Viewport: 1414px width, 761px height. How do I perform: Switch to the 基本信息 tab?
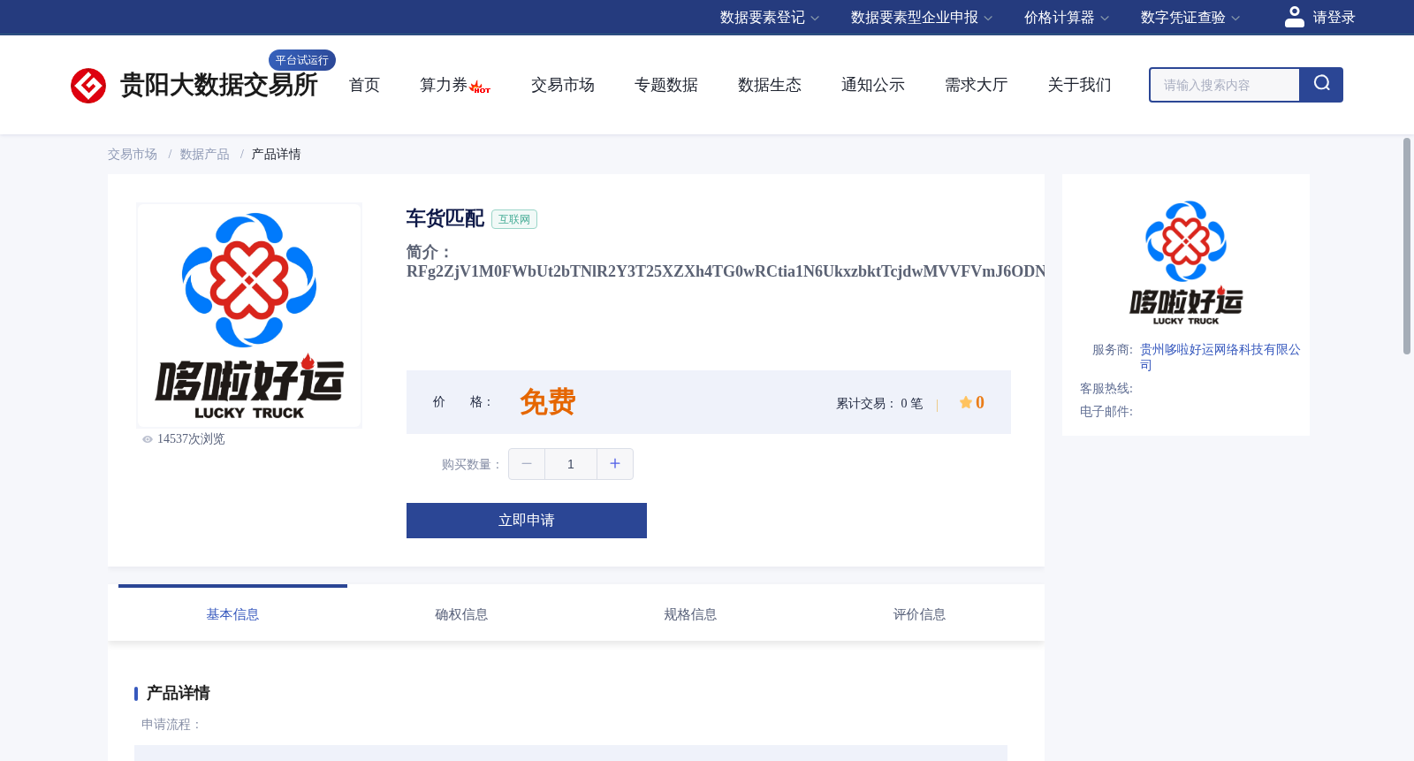point(232,614)
